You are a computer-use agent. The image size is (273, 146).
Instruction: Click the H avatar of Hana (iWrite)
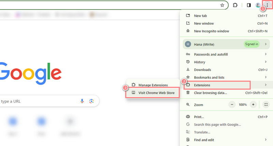click(188, 44)
